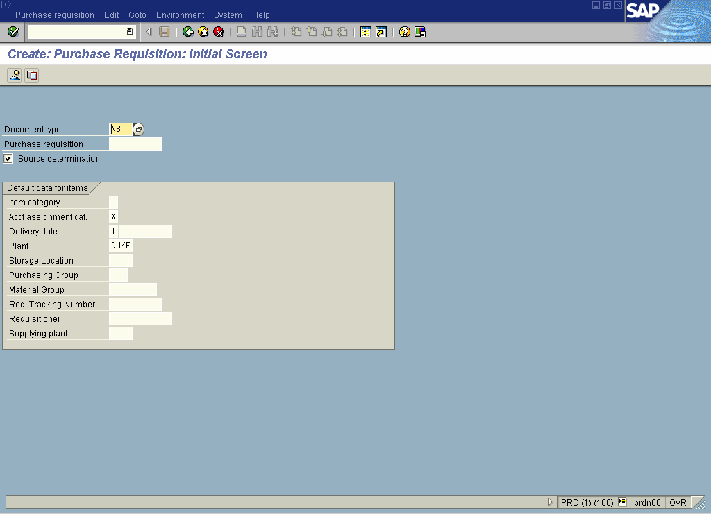Open the system info list icon
711x514 pixels.
click(x=622, y=502)
